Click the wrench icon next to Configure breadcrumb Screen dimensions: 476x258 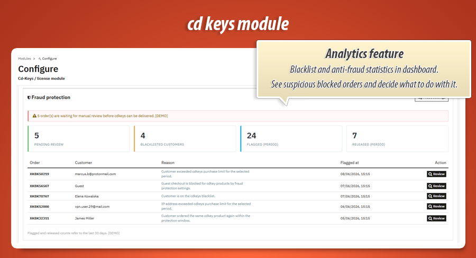point(40,59)
